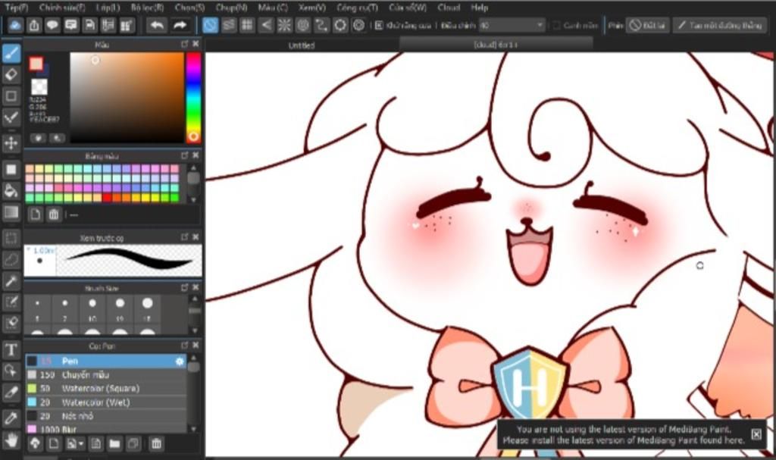Click the cloud save icon in toolbar

(15, 25)
